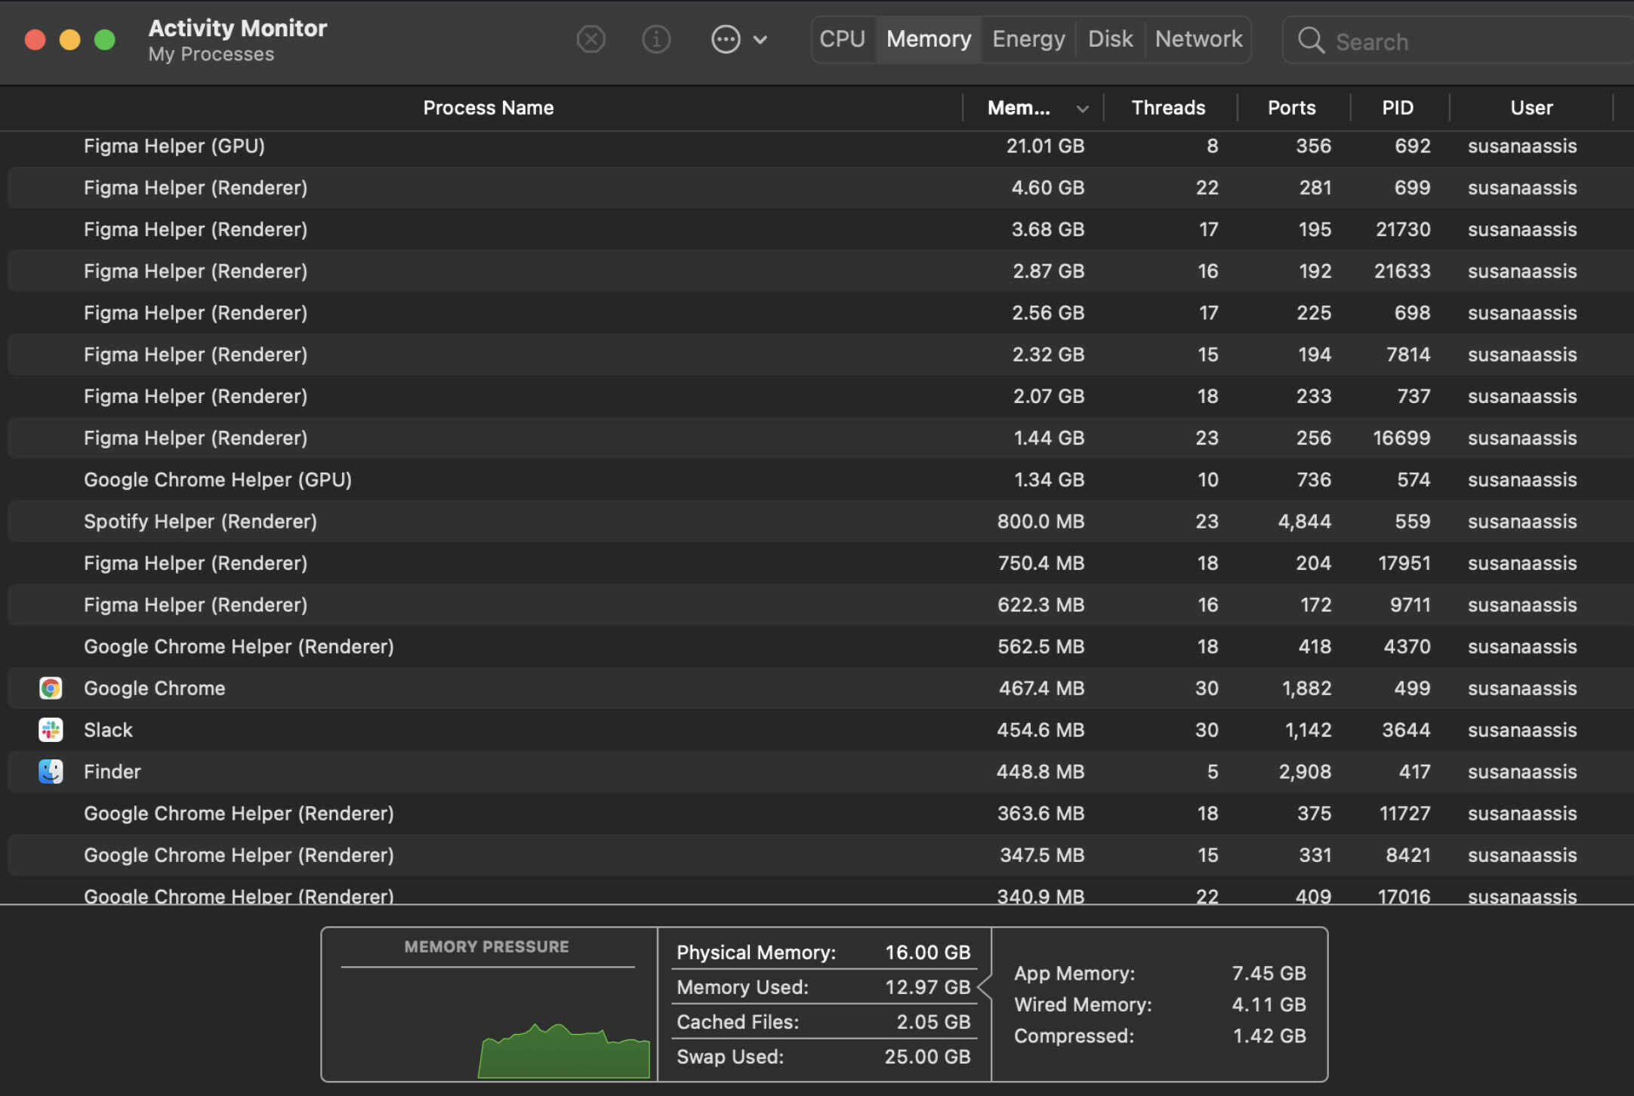The image size is (1634, 1096).
Task: Sort by the Memory column header
Action: tap(1019, 108)
